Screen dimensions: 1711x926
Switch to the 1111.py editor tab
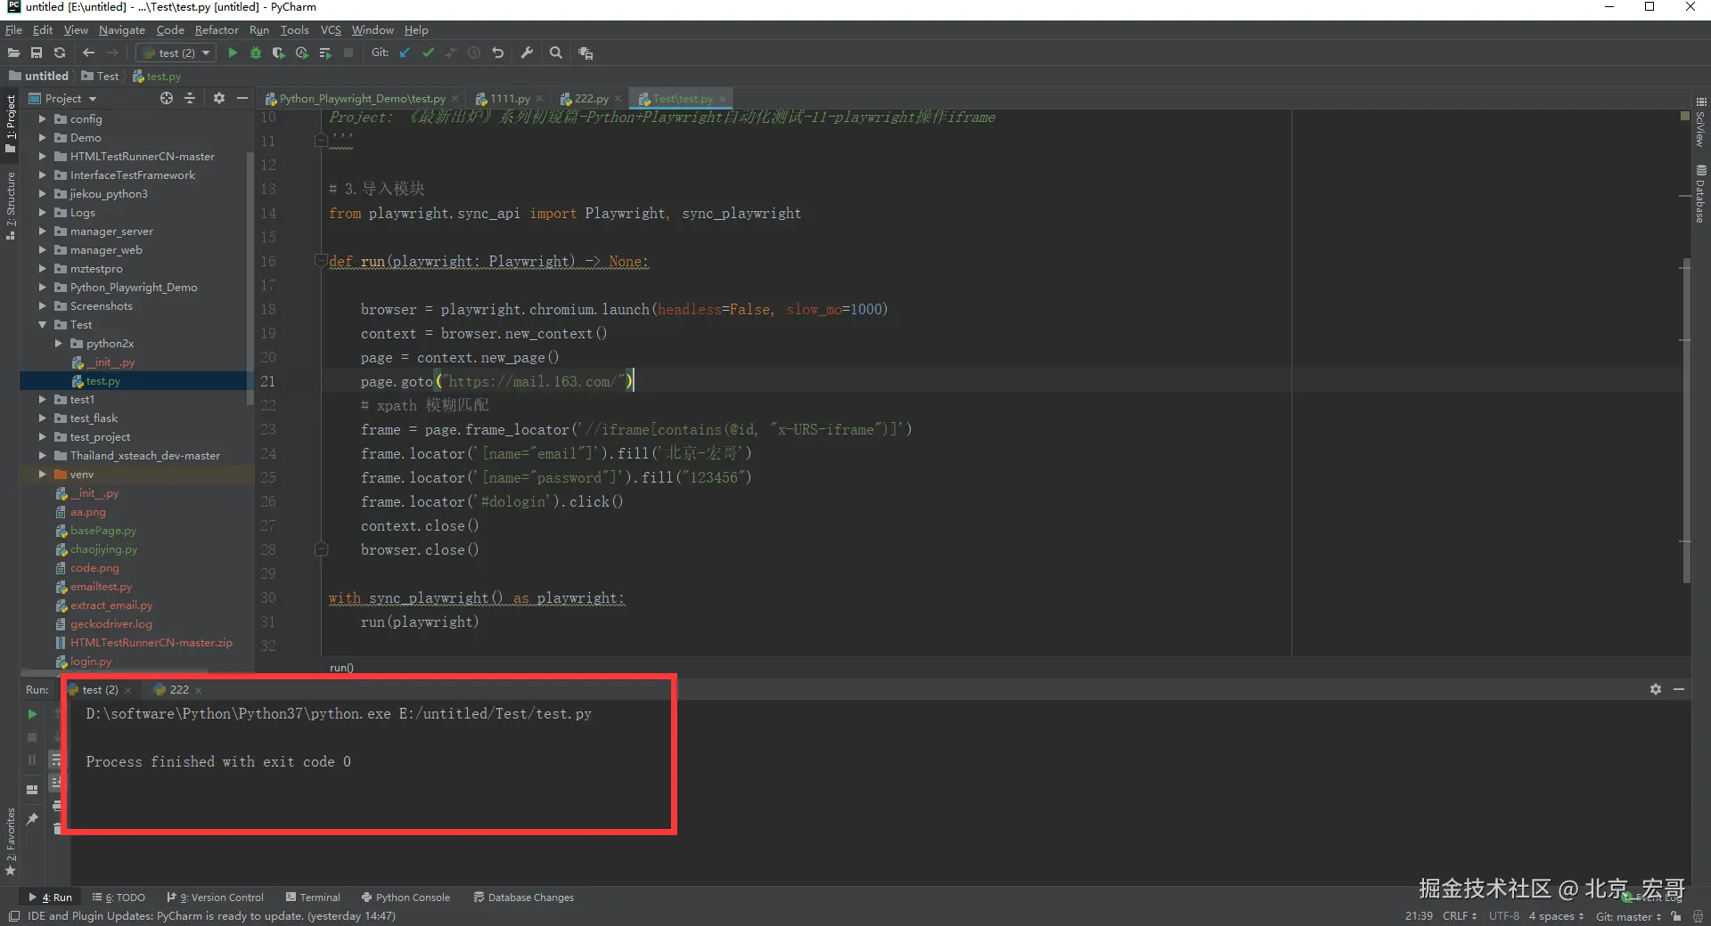pos(510,99)
